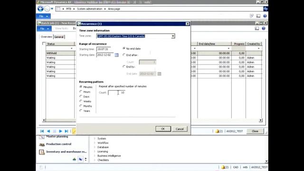Click Cancel in the Recurrence dialog
The height and width of the screenshot is (171, 304).
[x=180, y=129]
